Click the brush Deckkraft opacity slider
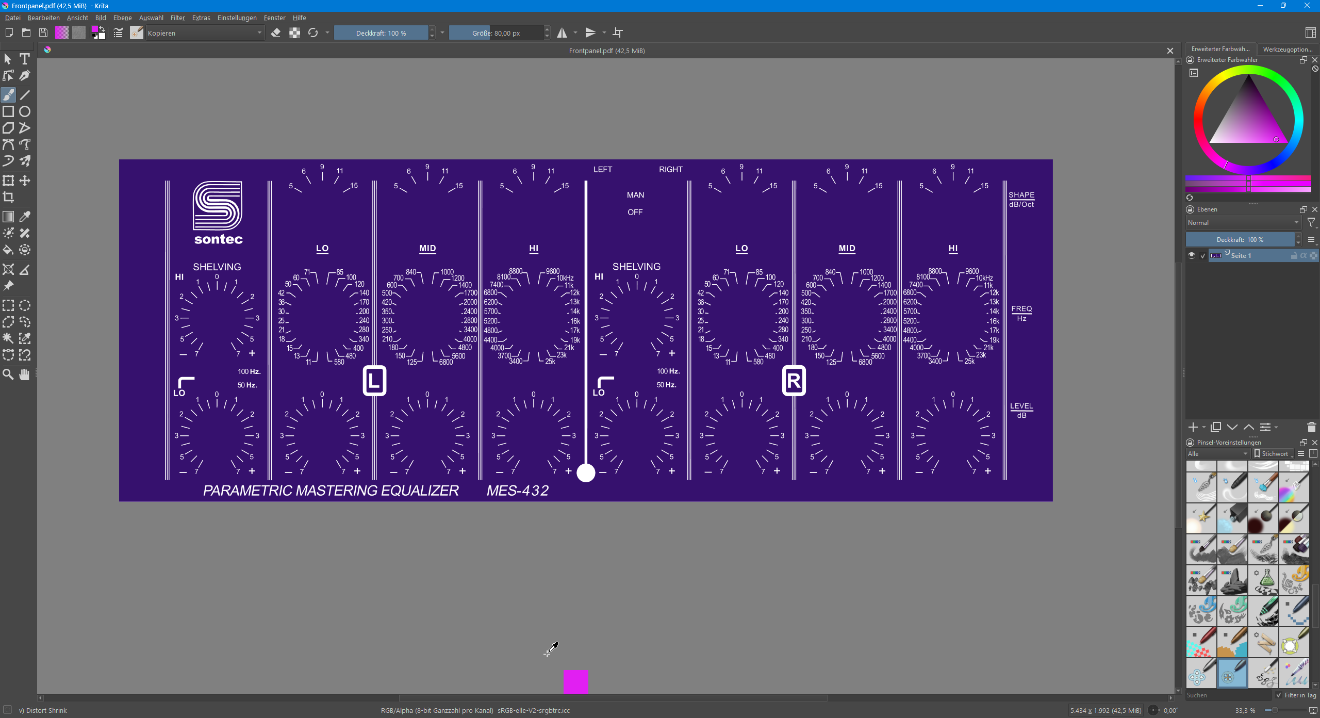 tap(381, 33)
